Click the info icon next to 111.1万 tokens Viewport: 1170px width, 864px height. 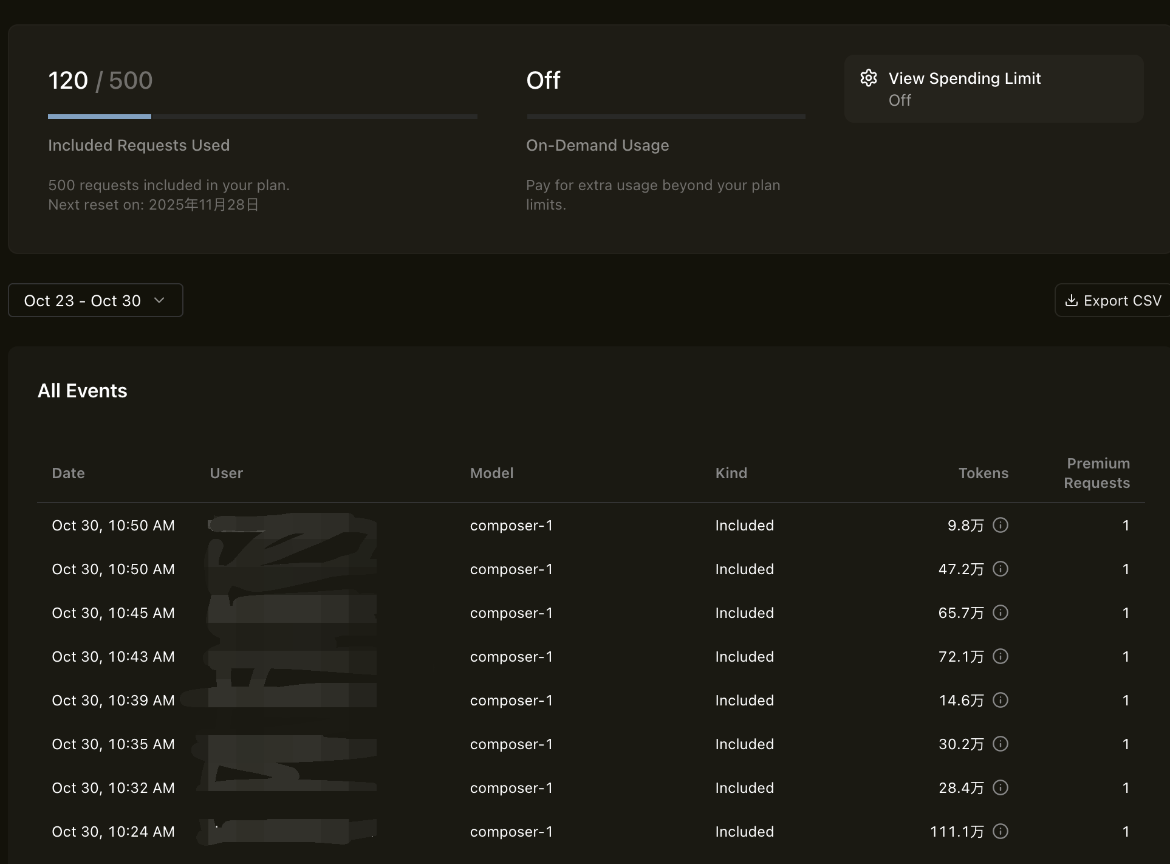(x=1001, y=831)
